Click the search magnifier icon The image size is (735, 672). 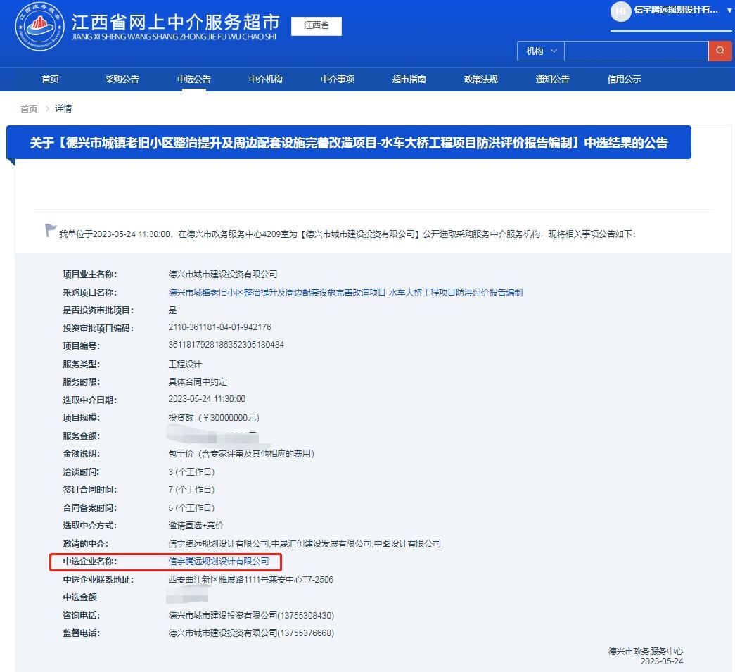coord(720,51)
